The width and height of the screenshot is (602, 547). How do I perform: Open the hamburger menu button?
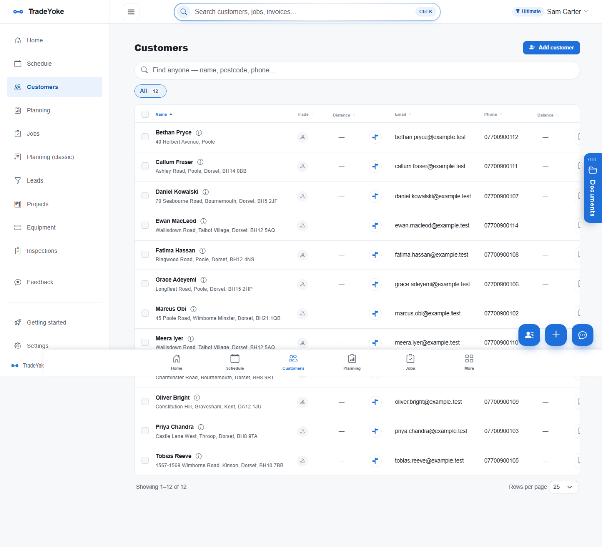click(x=131, y=12)
